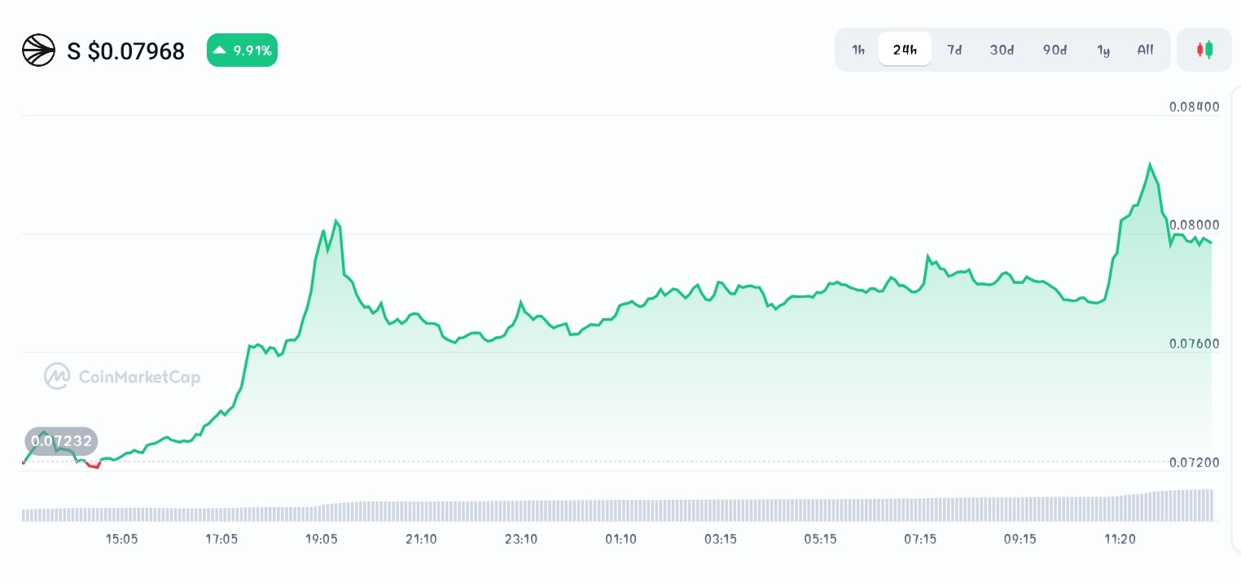This screenshot has width=1241, height=586.
Task: Click the 15:05 time axis label
Action: [121, 539]
